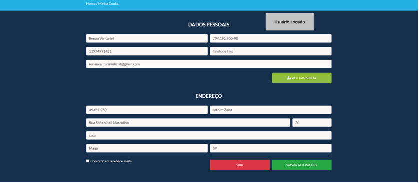Click the Rua Sofia Vitali Marcolino field
This screenshot has width=419, height=183.
pos(188,123)
